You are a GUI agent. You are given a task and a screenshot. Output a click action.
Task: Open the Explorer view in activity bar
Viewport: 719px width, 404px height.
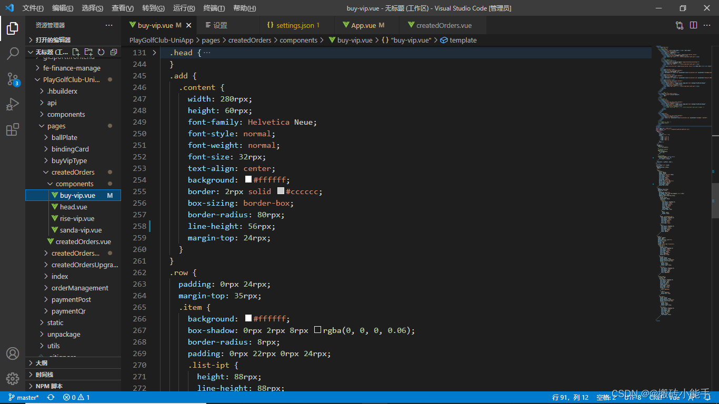(x=13, y=28)
